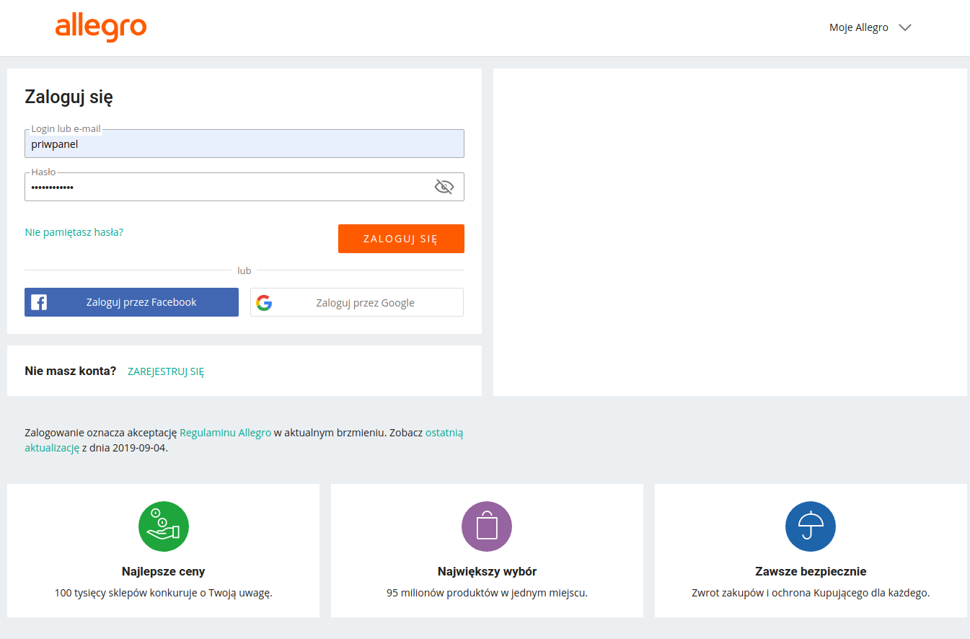This screenshot has height=639, width=970.
Task: Click the Google G logo icon
Action: tap(264, 303)
